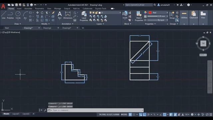This screenshot has width=213, height=120.
Task: Click the search magnifier icon
Action: pyautogui.click(x=155, y=5)
